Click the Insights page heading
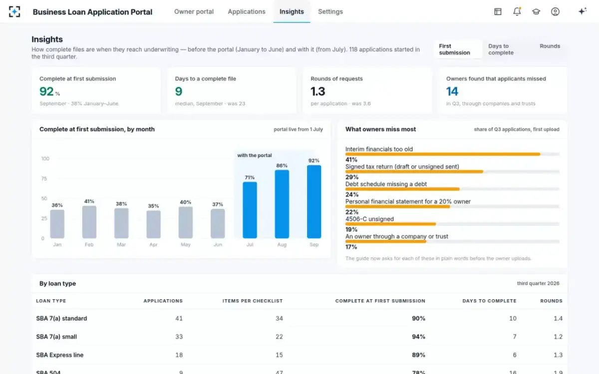599x374 pixels. pyautogui.click(x=47, y=39)
